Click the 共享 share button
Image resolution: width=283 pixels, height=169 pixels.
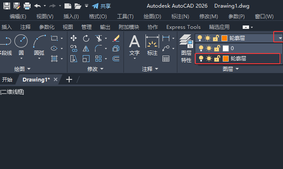pyautogui.click(x=101, y=6)
